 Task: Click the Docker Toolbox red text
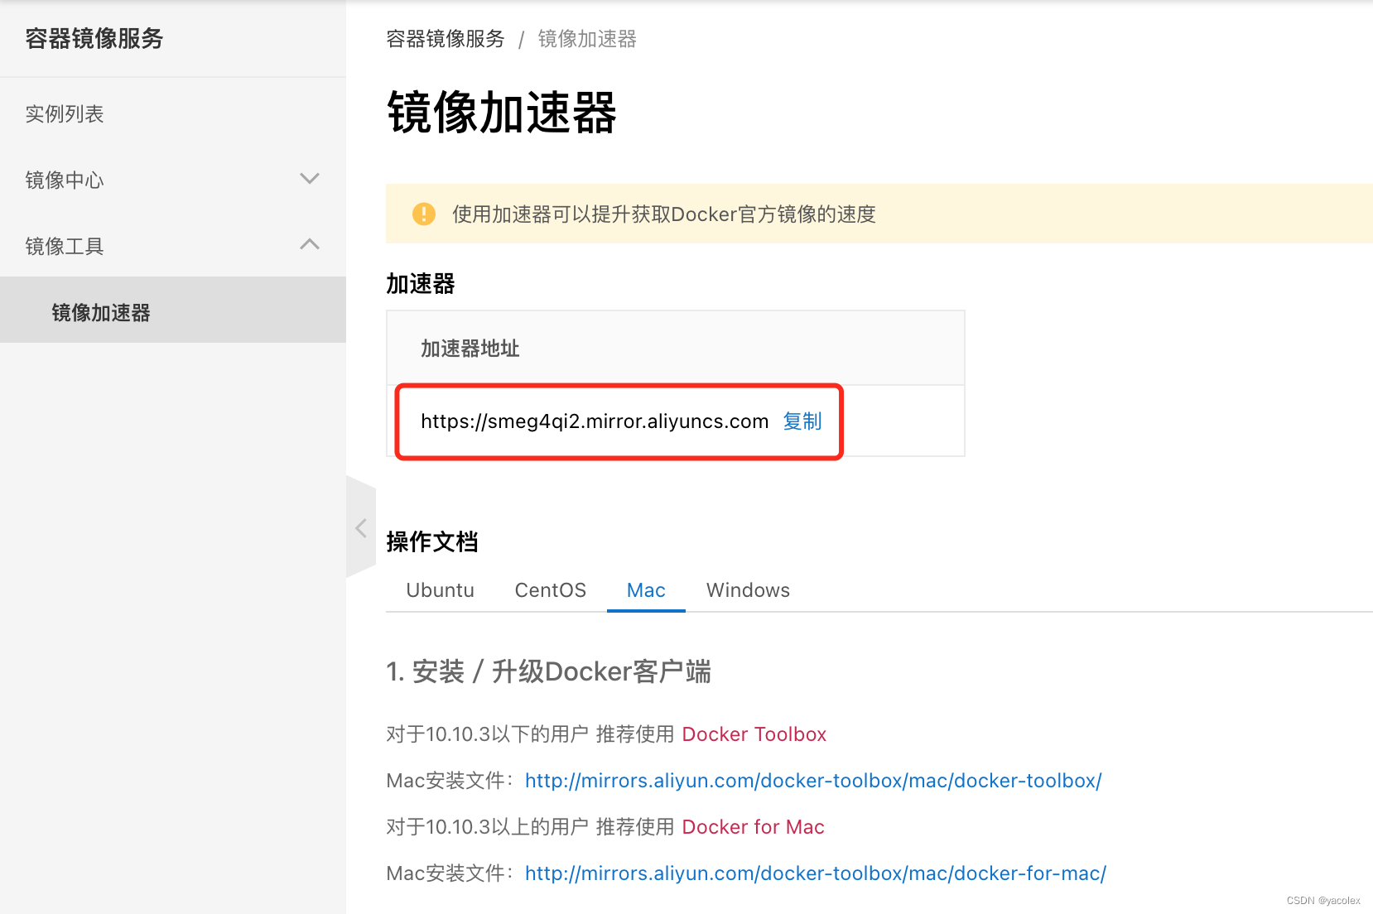(x=754, y=734)
